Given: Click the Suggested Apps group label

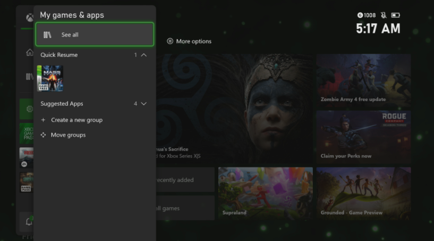Looking at the screenshot, I should pyautogui.click(x=62, y=104).
